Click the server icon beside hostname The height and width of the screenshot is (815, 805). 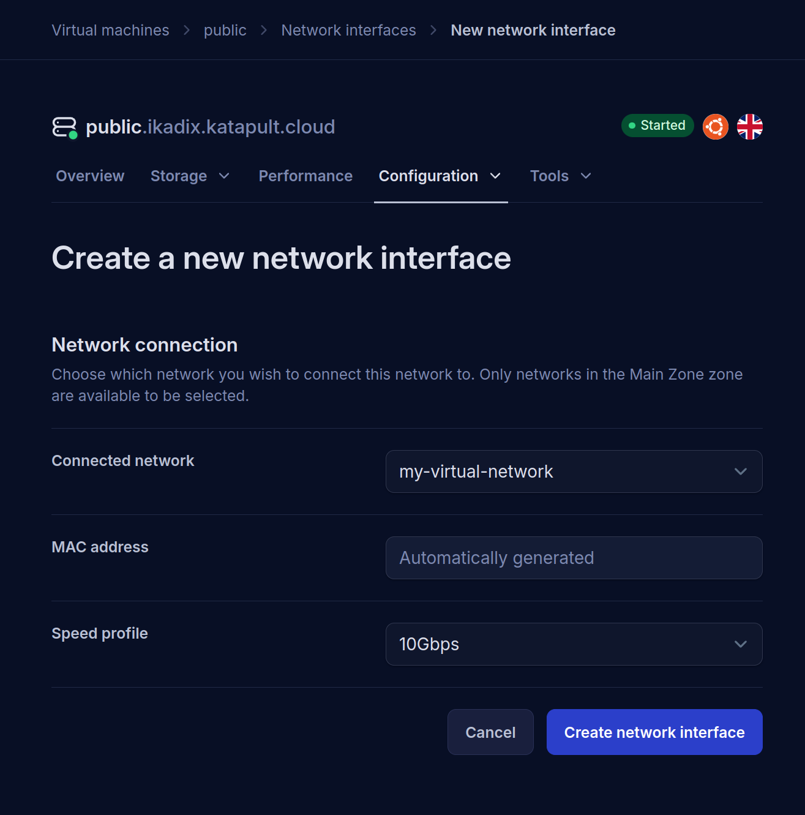pyautogui.click(x=65, y=127)
